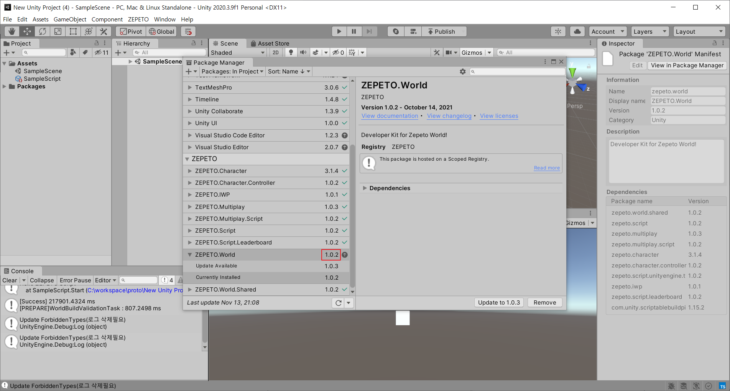The height and width of the screenshot is (391, 730).
Task: Toggle scene lighting bulb icon
Action: (291, 52)
